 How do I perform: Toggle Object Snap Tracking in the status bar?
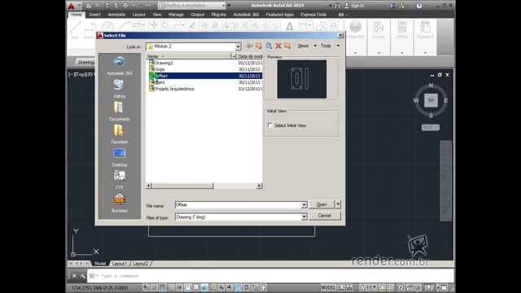204,287
